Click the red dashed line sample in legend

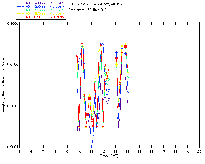tap(20, 17)
